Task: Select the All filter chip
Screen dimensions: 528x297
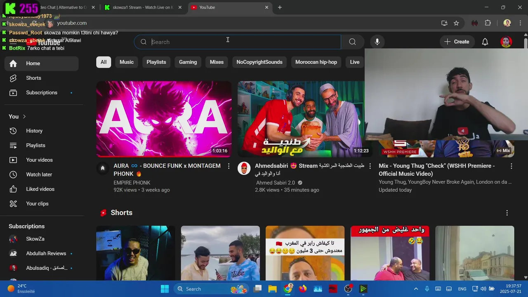Action: tap(104, 62)
